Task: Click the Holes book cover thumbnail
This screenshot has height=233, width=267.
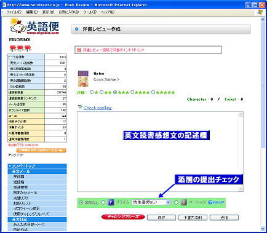Action: (83, 79)
